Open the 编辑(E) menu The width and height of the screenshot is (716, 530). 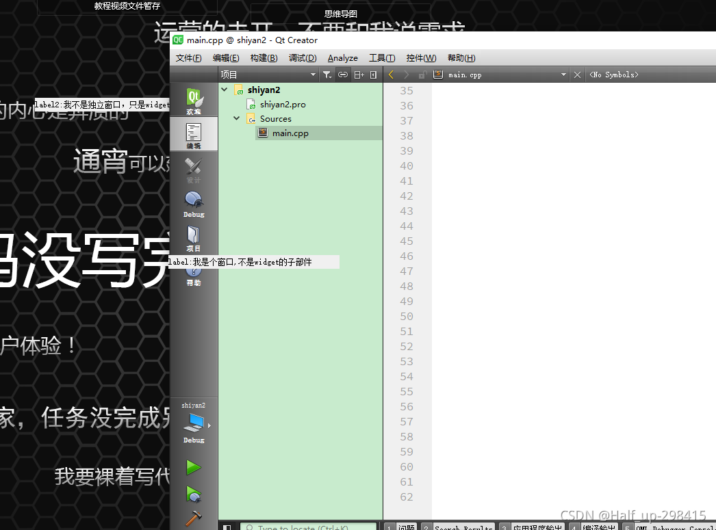pyautogui.click(x=226, y=58)
